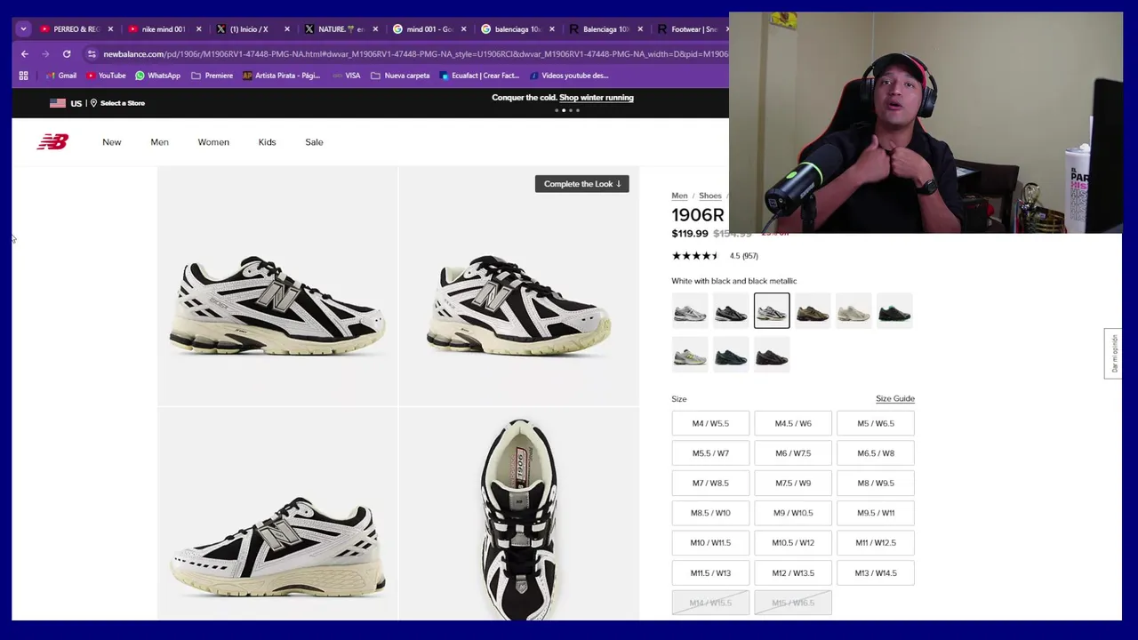Choose size M6 / W7.5
The width and height of the screenshot is (1138, 640).
pyautogui.click(x=793, y=453)
